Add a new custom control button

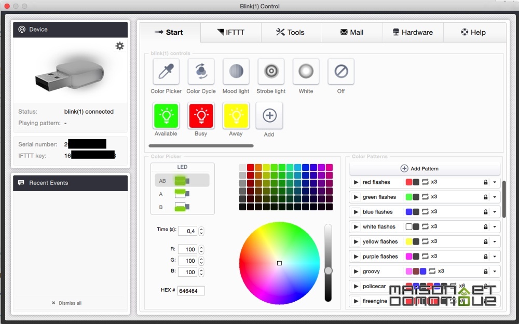point(269,115)
